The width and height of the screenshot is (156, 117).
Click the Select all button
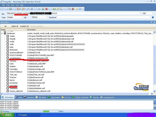pyautogui.click(x=15, y=26)
